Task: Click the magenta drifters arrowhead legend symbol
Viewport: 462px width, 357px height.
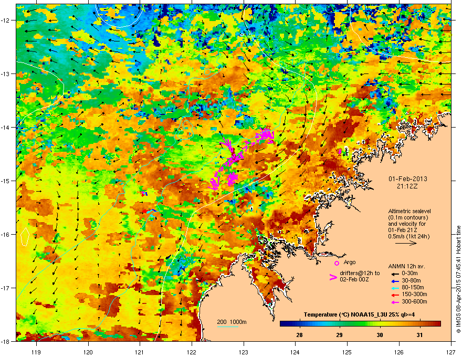Action: [x=333, y=277]
